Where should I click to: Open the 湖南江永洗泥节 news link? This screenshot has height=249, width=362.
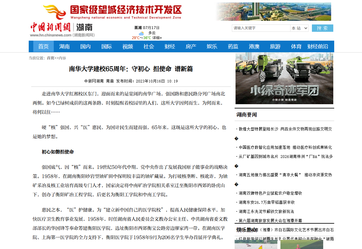[266, 212]
